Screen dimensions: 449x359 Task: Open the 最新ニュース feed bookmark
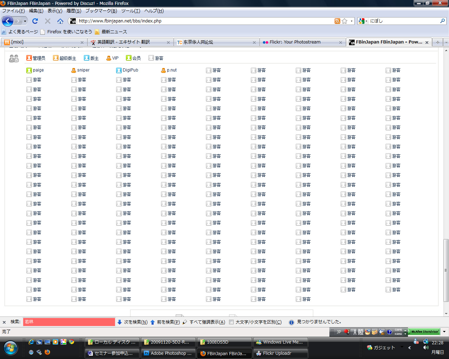pyautogui.click(x=111, y=32)
